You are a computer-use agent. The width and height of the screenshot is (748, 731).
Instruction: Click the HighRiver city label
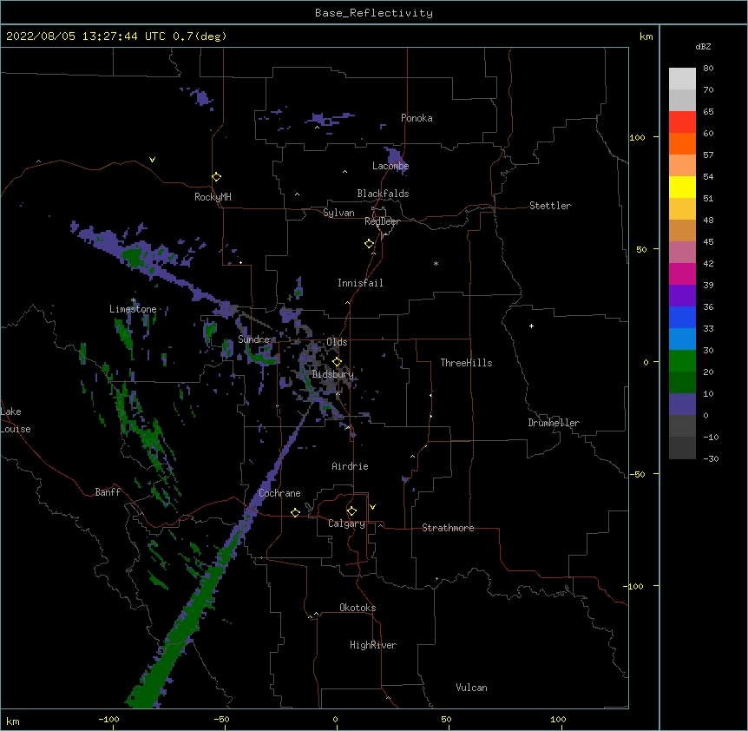[x=373, y=645]
